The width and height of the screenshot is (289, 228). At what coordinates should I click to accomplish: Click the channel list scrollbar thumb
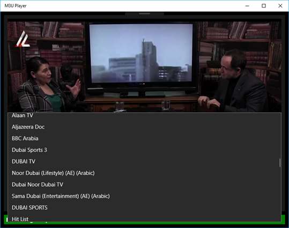[280, 163]
